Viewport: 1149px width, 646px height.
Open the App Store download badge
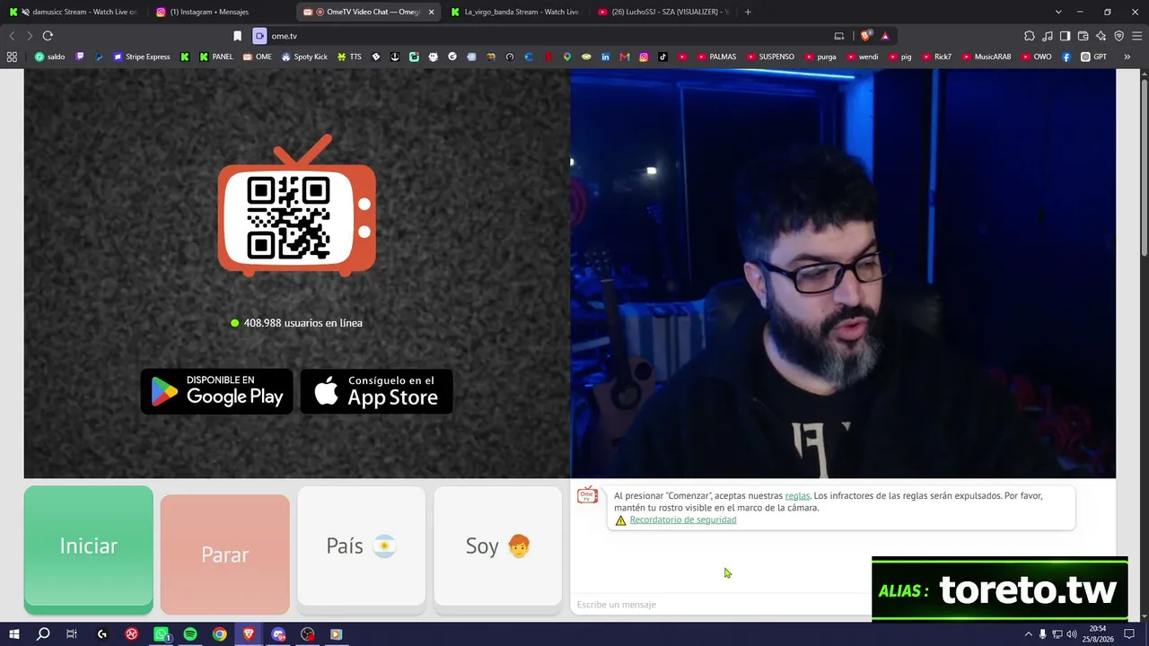[x=377, y=391]
